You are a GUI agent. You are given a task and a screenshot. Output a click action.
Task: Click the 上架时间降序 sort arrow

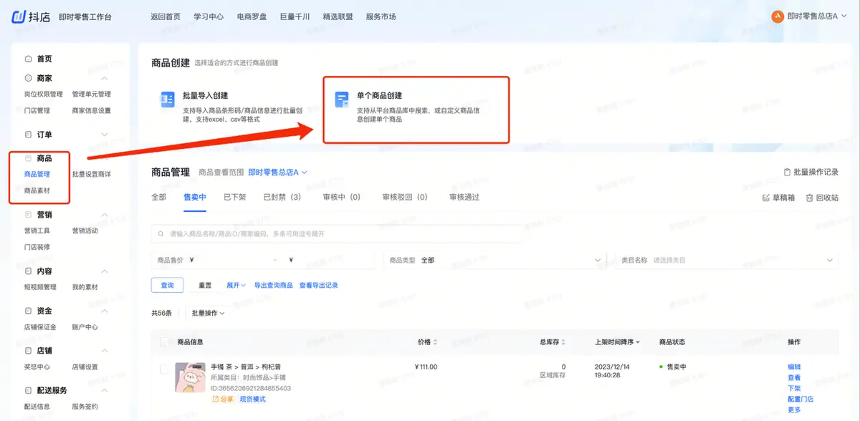tap(638, 342)
